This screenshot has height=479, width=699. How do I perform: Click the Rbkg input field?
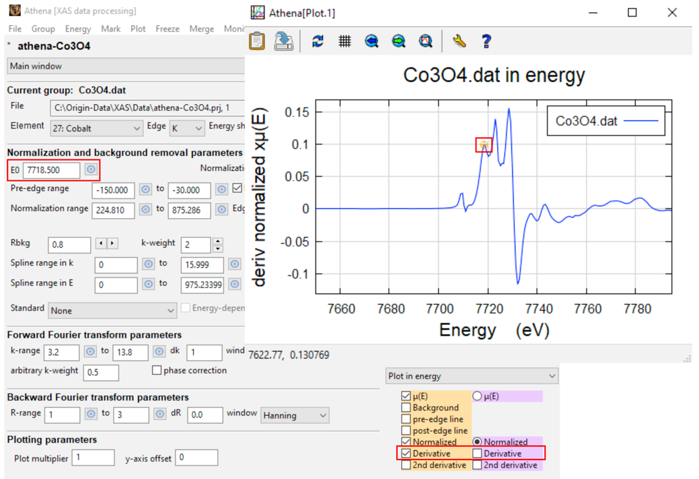[x=69, y=245]
